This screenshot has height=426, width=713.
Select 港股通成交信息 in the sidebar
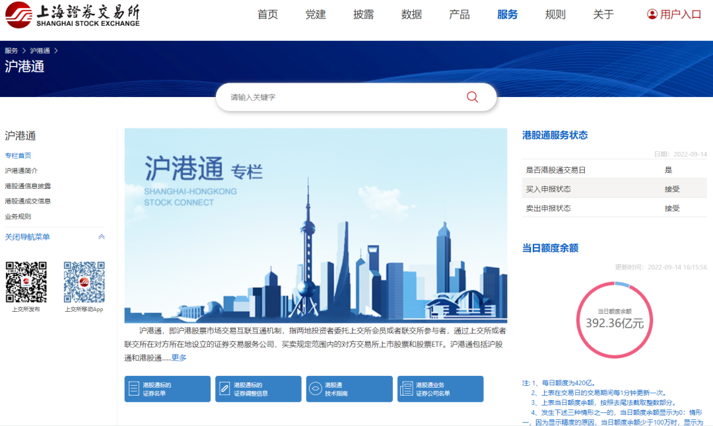coord(28,201)
